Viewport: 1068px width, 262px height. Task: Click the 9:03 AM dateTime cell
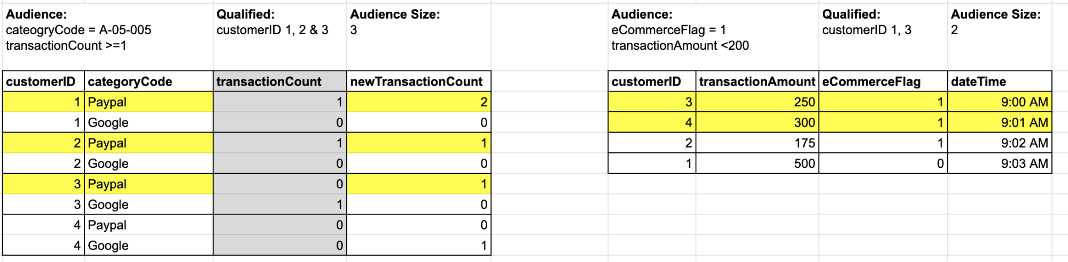click(x=999, y=164)
